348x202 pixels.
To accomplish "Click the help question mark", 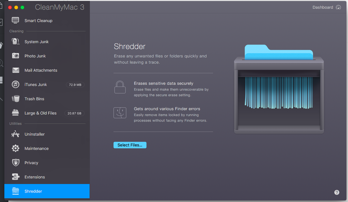I will click(x=337, y=192).
